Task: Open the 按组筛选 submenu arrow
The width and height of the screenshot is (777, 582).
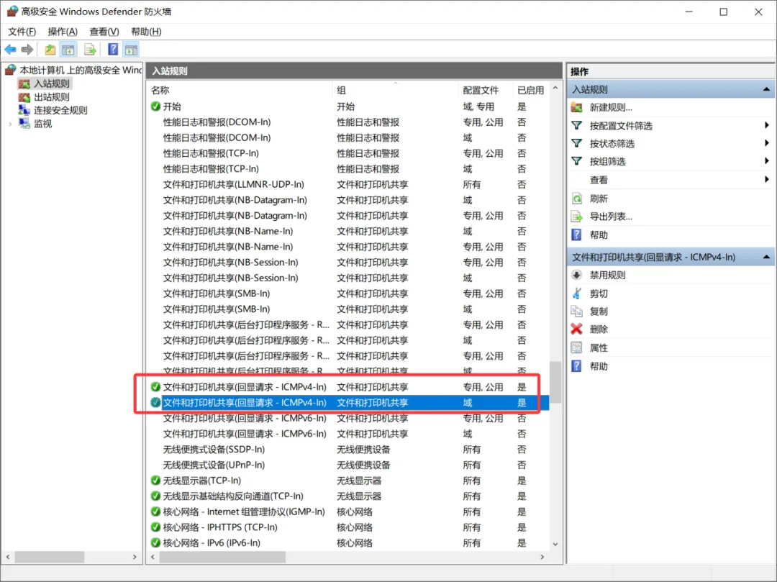Action: (x=767, y=161)
